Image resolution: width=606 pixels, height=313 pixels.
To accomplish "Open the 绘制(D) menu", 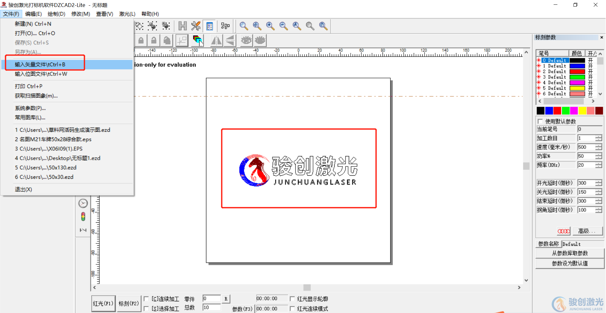I will tap(56, 14).
